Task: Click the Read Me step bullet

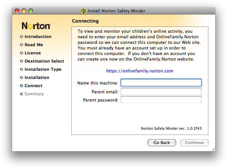Action: (21, 45)
